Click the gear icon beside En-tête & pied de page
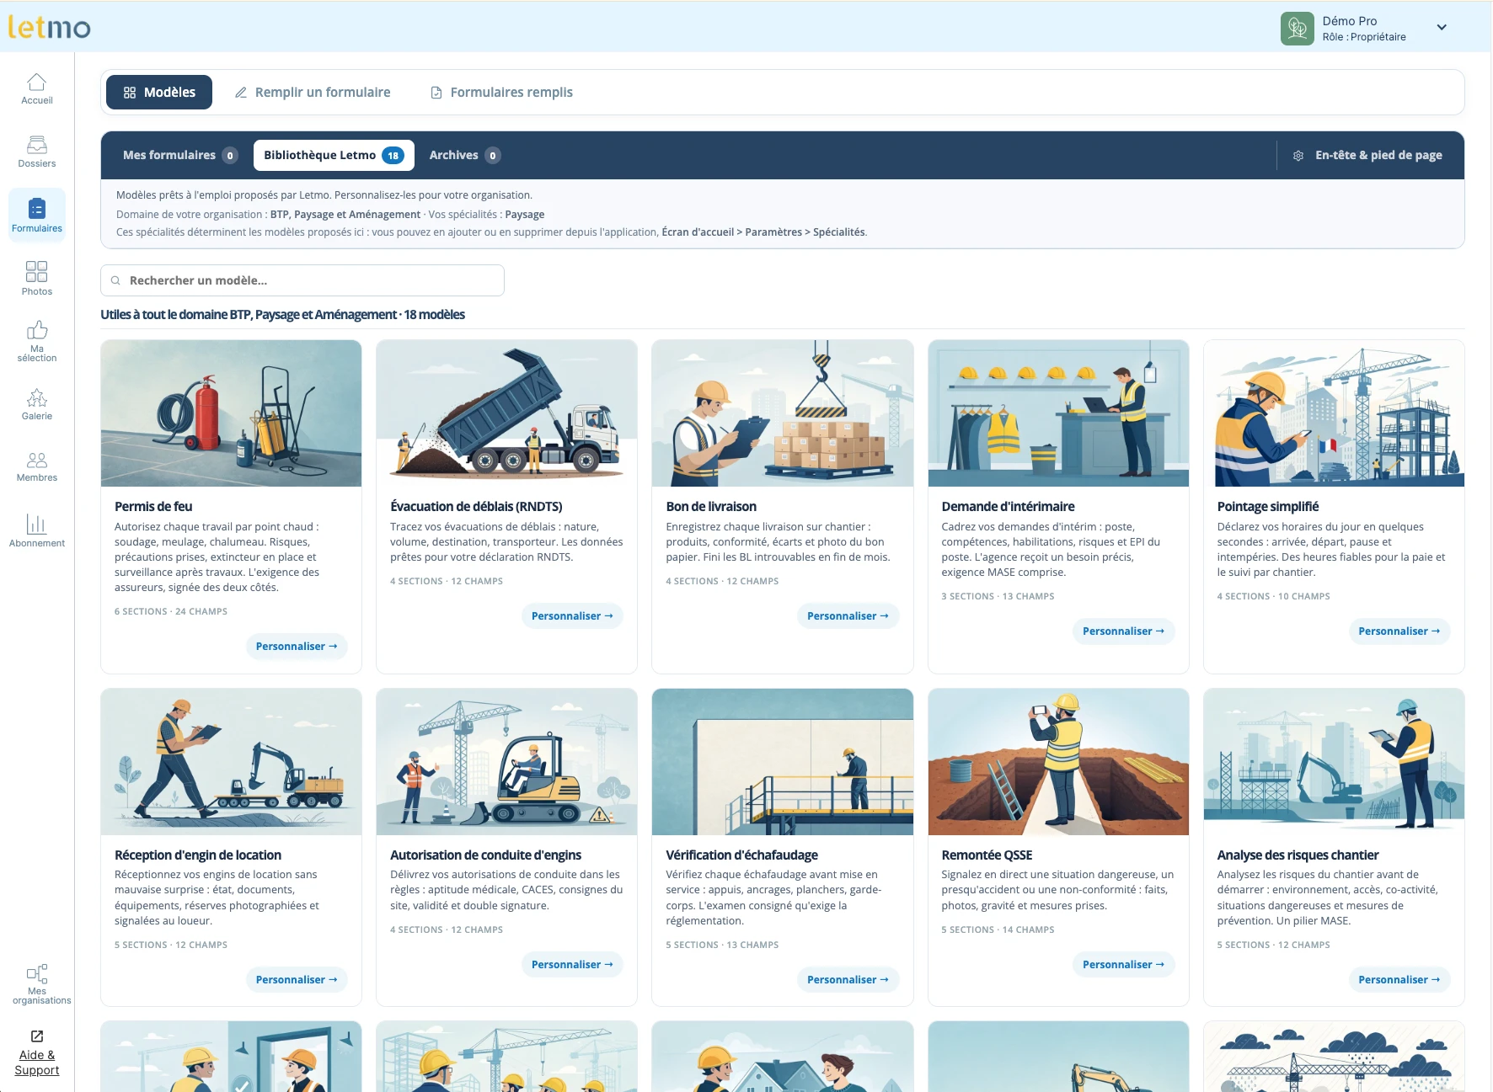The image size is (1493, 1092). (x=1298, y=156)
